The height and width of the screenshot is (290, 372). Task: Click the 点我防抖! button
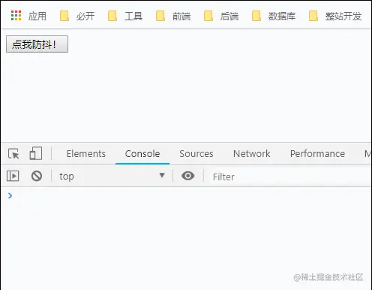[37, 44]
